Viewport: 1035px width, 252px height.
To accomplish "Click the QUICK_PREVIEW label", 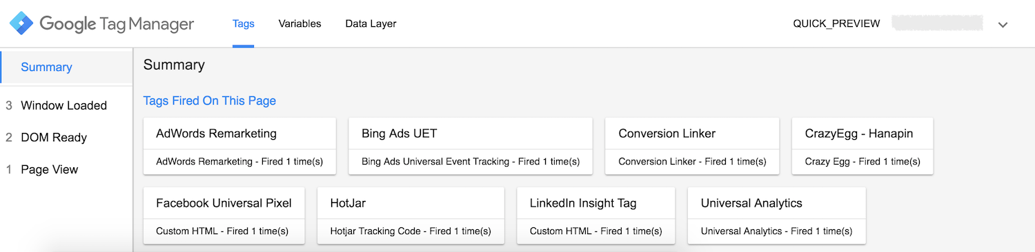I will coord(836,24).
